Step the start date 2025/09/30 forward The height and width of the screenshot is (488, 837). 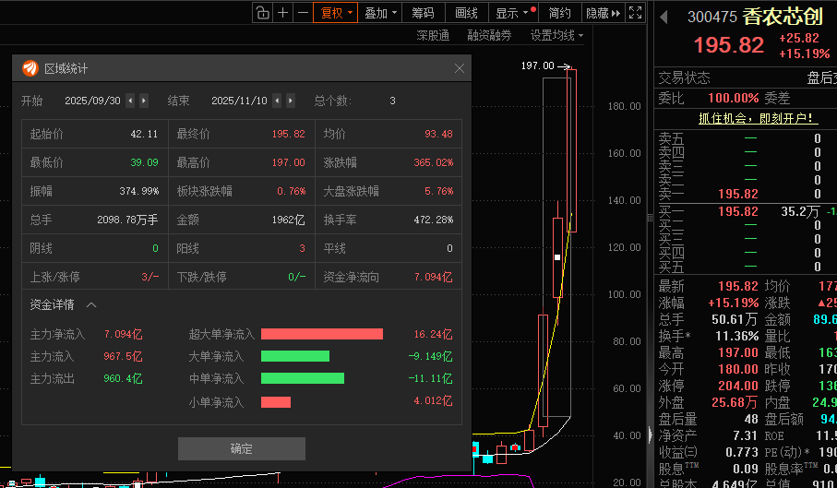coord(144,101)
